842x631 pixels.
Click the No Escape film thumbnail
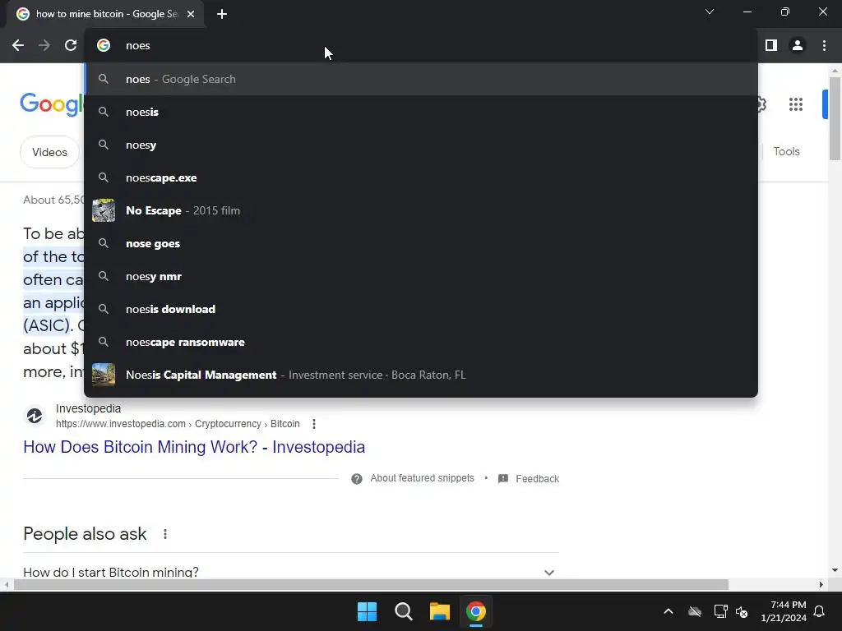(104, 210)
